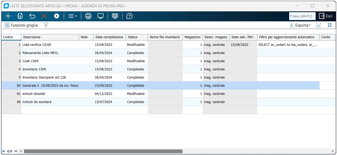Click the filter funnel icon

[x=46, y=25]
